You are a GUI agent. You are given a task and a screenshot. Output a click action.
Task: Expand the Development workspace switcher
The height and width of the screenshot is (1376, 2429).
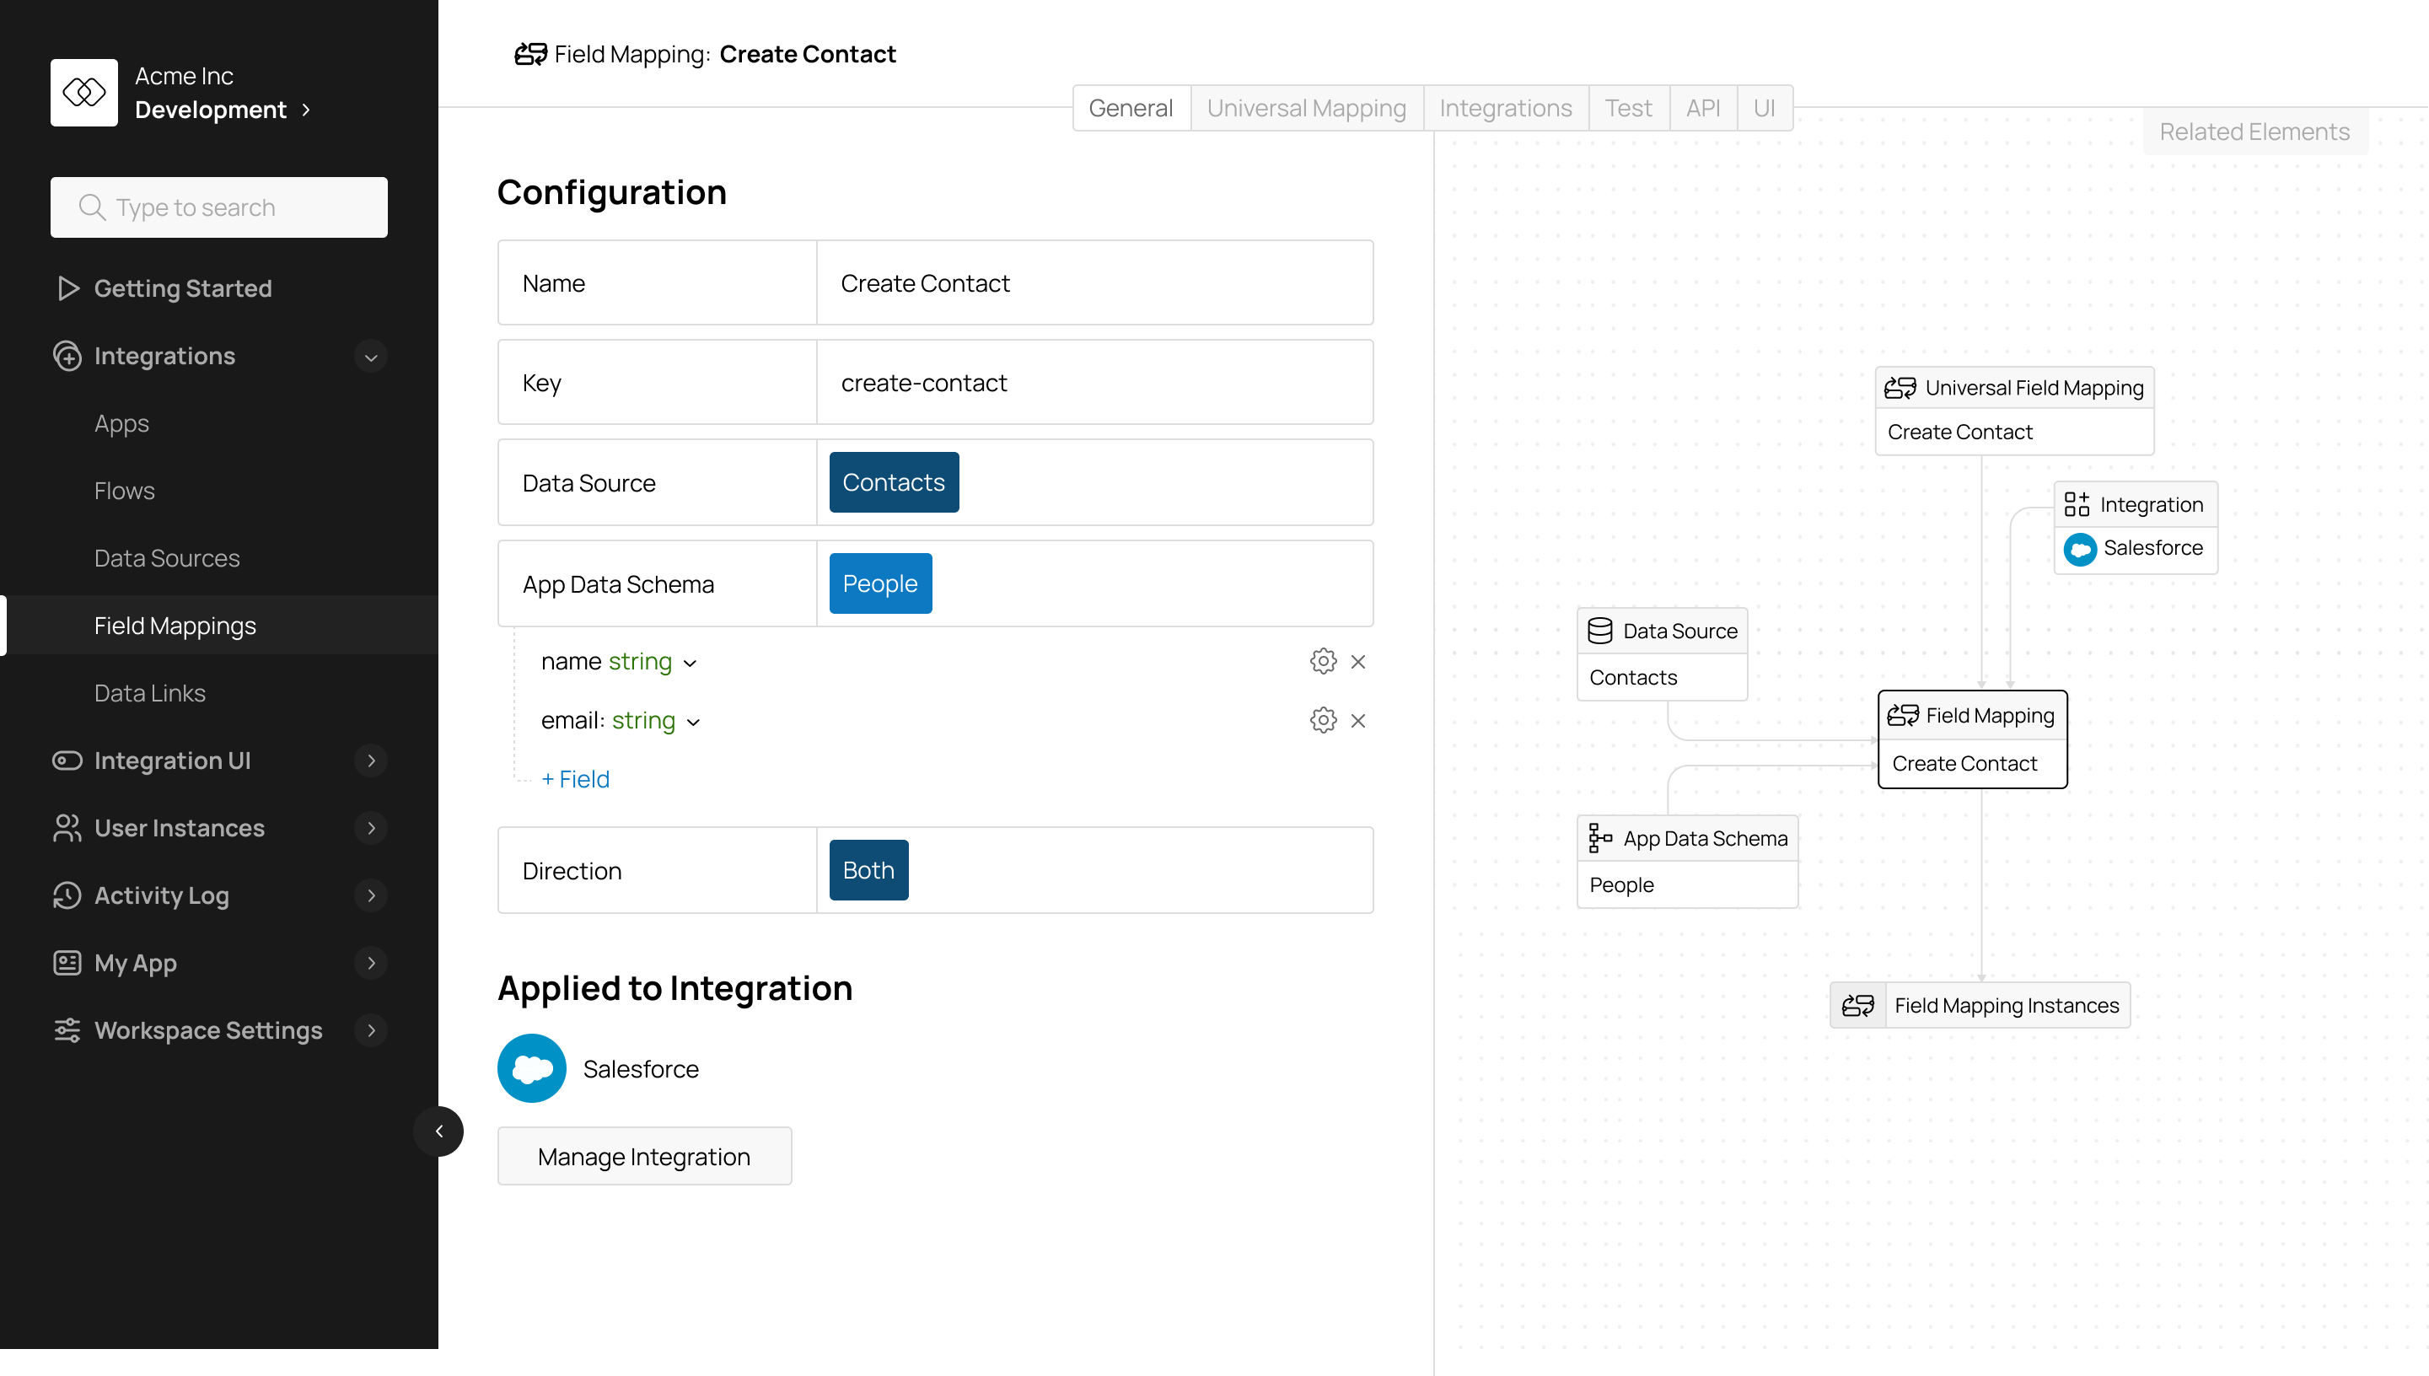[306, 110]
